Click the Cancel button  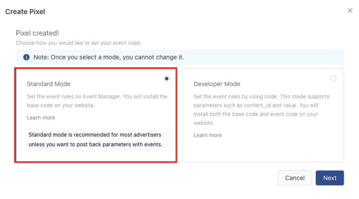[295, 178]
